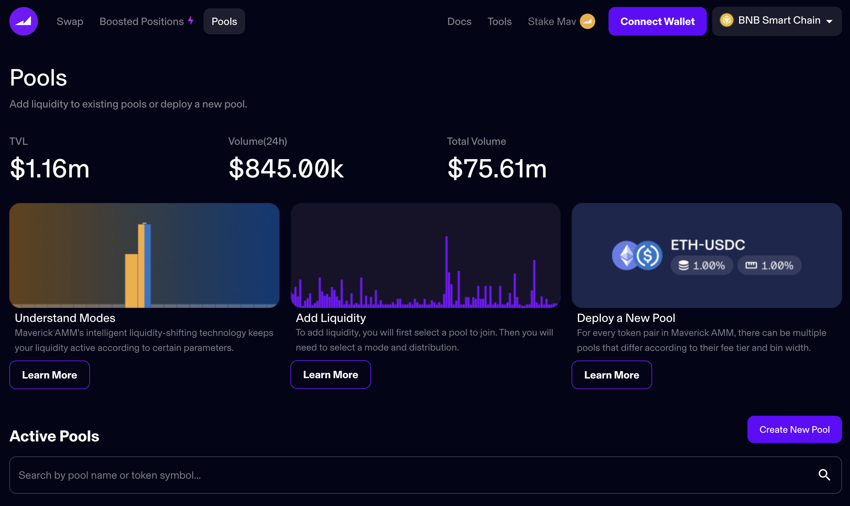Click Learn More under Understand Modes

coord(49,375)
